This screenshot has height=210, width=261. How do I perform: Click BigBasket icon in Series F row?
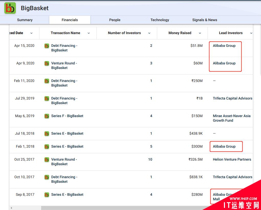click(x=47, y=116)
